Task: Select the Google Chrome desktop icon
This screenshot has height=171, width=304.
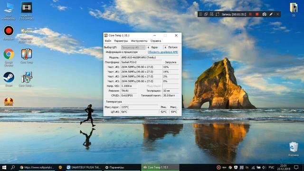Action: pos(9,57)
